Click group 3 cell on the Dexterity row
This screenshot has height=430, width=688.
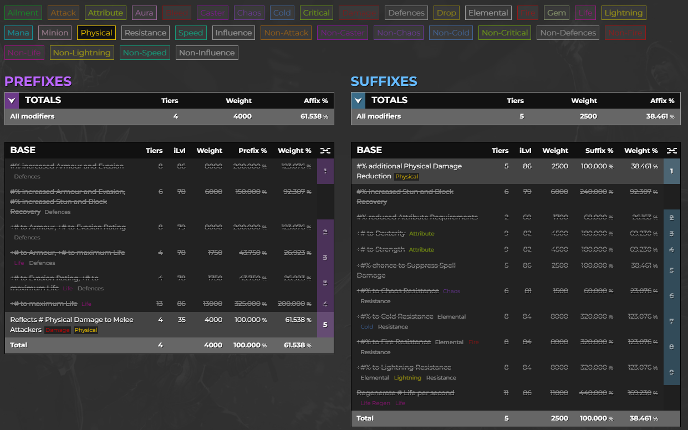[x=672, y=233]
